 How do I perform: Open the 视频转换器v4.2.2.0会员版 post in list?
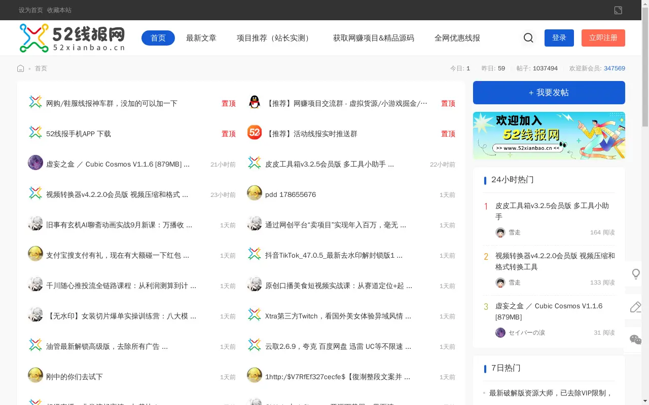tap(117, 194)
